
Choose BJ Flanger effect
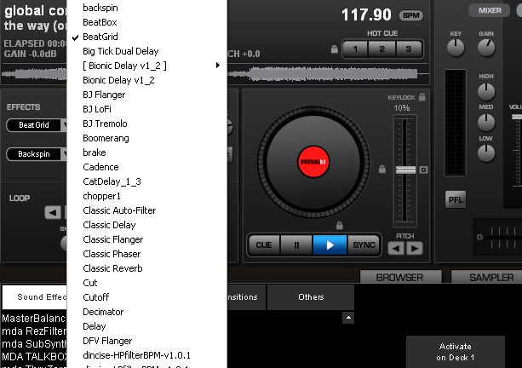pyautogui.click(x=146, y=95)
